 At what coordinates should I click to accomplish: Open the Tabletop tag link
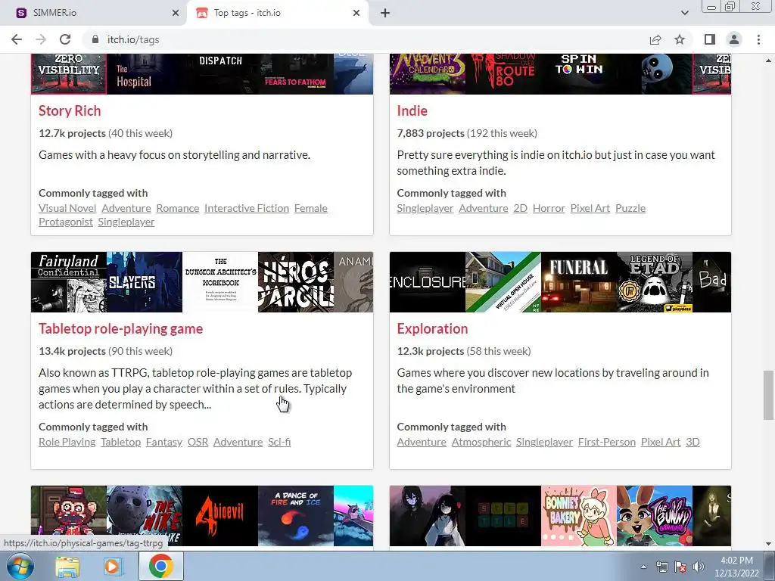click(120, 442)
